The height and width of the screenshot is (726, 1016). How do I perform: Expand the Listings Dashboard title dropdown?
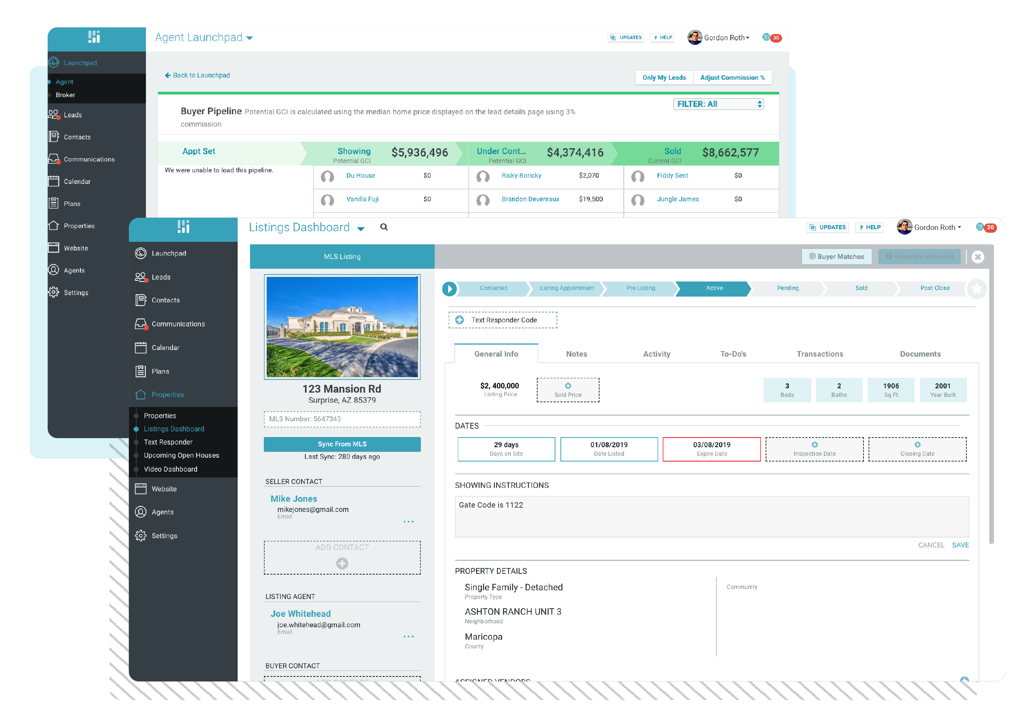(x=361, y=229)
